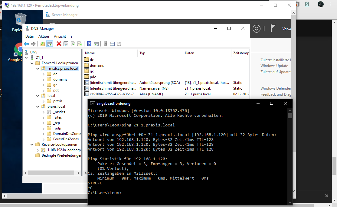This screenshot has width=337, height=207.
Task: Click the Eingabeaufforderung title bar icon
Action: (x=92, y=104)
